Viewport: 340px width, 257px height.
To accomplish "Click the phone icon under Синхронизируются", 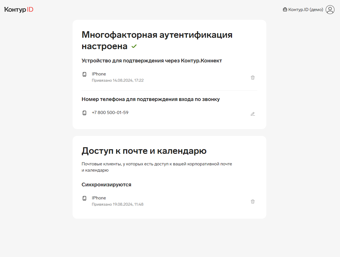I will point(84,198).
